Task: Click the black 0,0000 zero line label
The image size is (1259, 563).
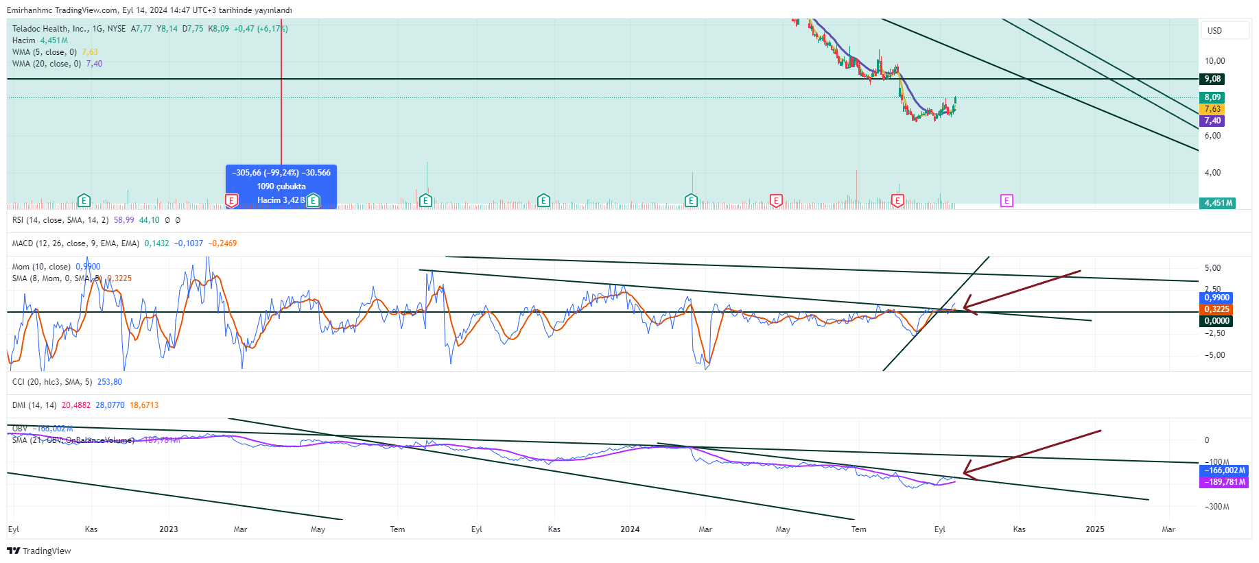Action: (x=1216, y=321)
